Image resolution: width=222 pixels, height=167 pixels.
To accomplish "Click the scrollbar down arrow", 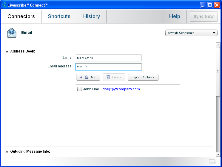I will click(x=218, y=154).
